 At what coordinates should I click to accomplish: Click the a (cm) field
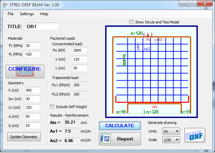(x=32, y=116)
